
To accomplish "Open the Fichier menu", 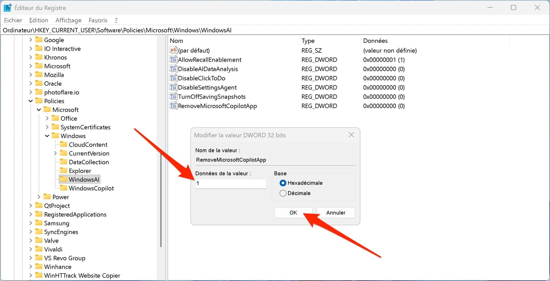I will 13,20.
